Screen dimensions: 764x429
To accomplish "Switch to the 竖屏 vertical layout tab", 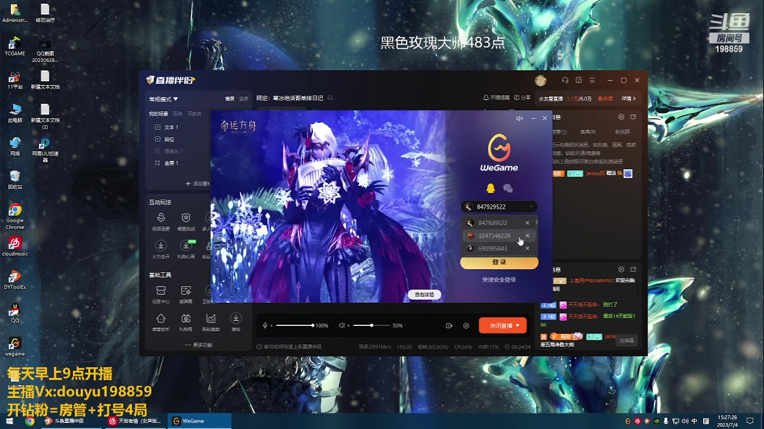I will (x=244, y=98).
